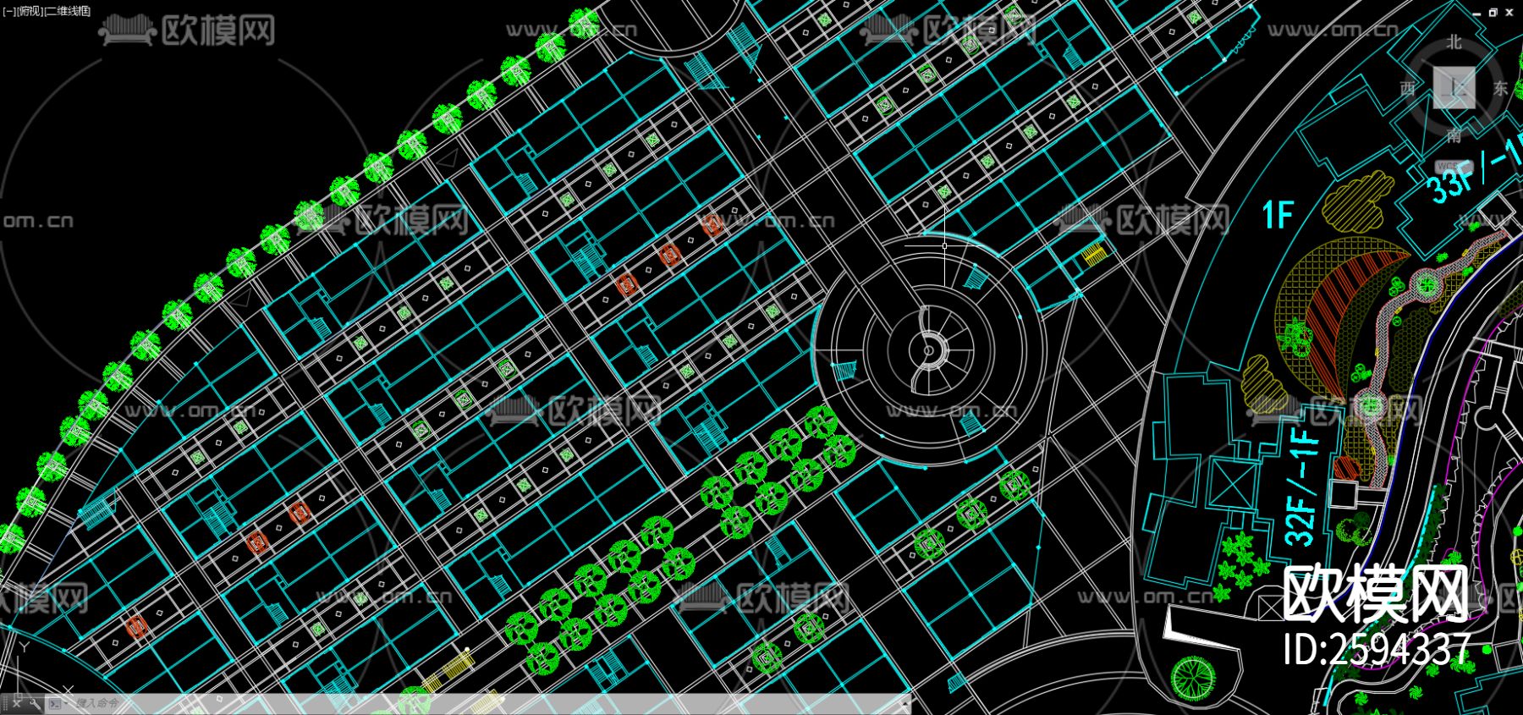Open the 俯视 view controls menu

tap(30, 11)
